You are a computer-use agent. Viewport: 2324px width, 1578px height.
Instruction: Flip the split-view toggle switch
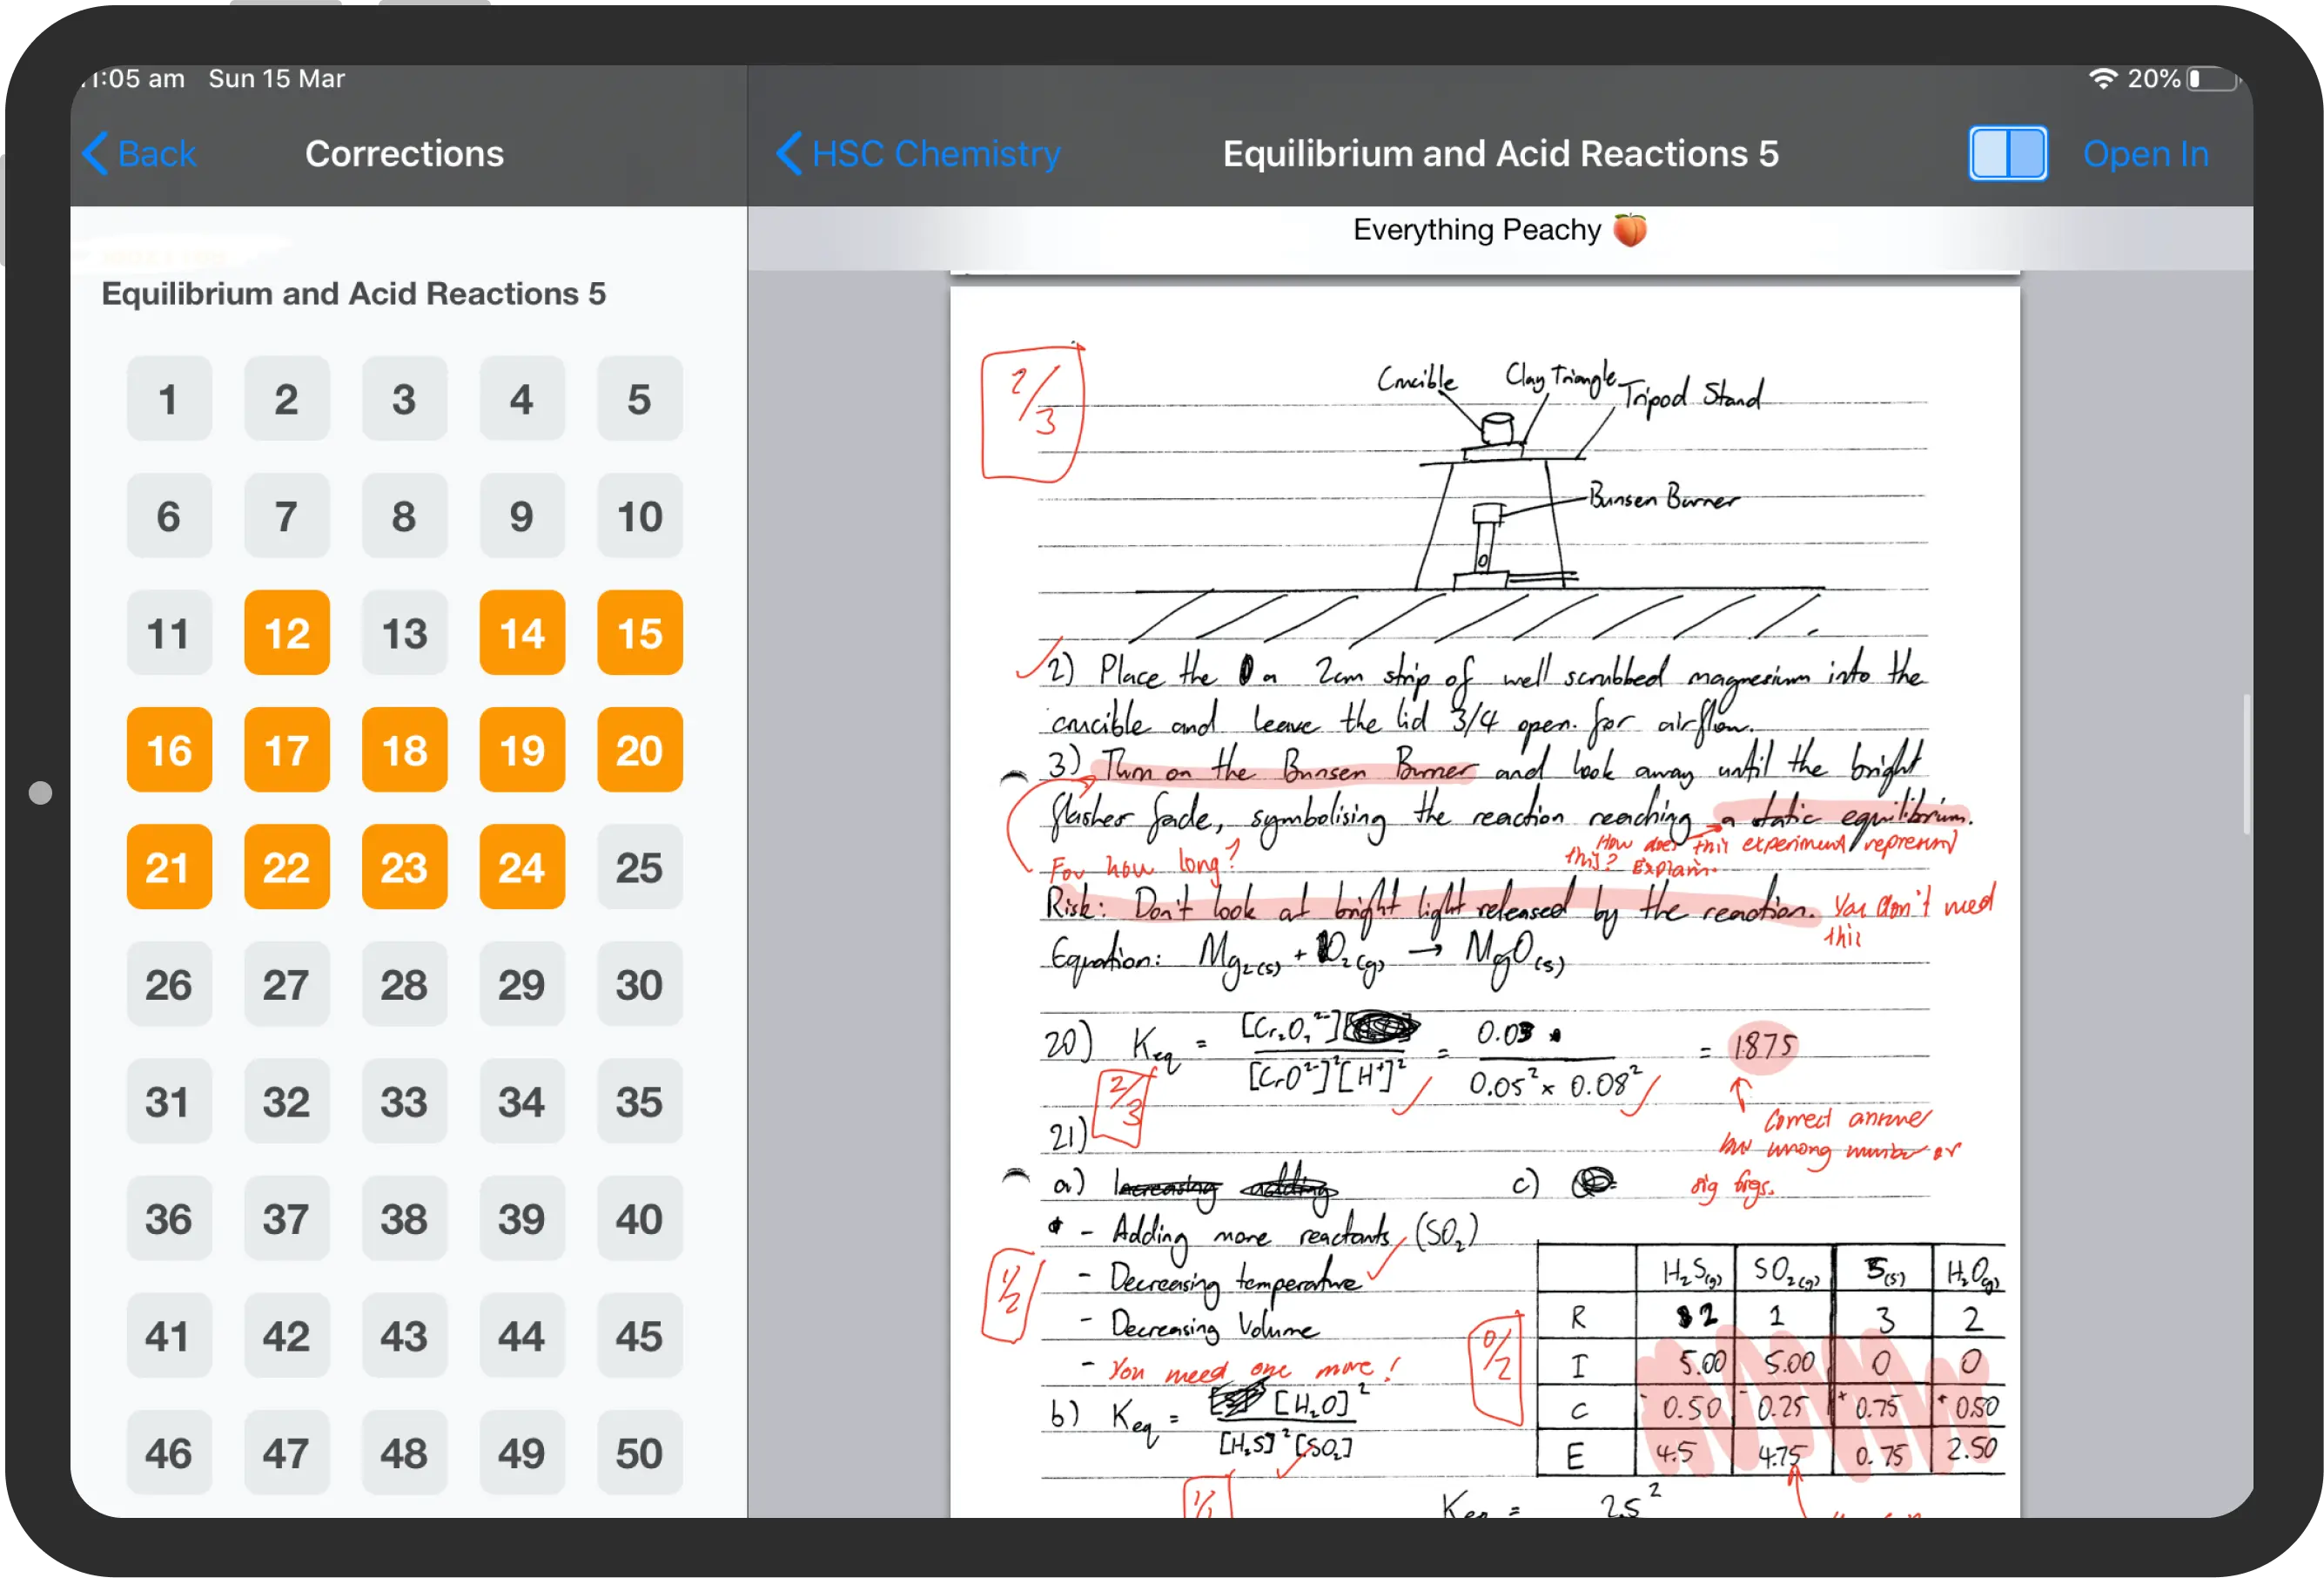(2006, 153)
